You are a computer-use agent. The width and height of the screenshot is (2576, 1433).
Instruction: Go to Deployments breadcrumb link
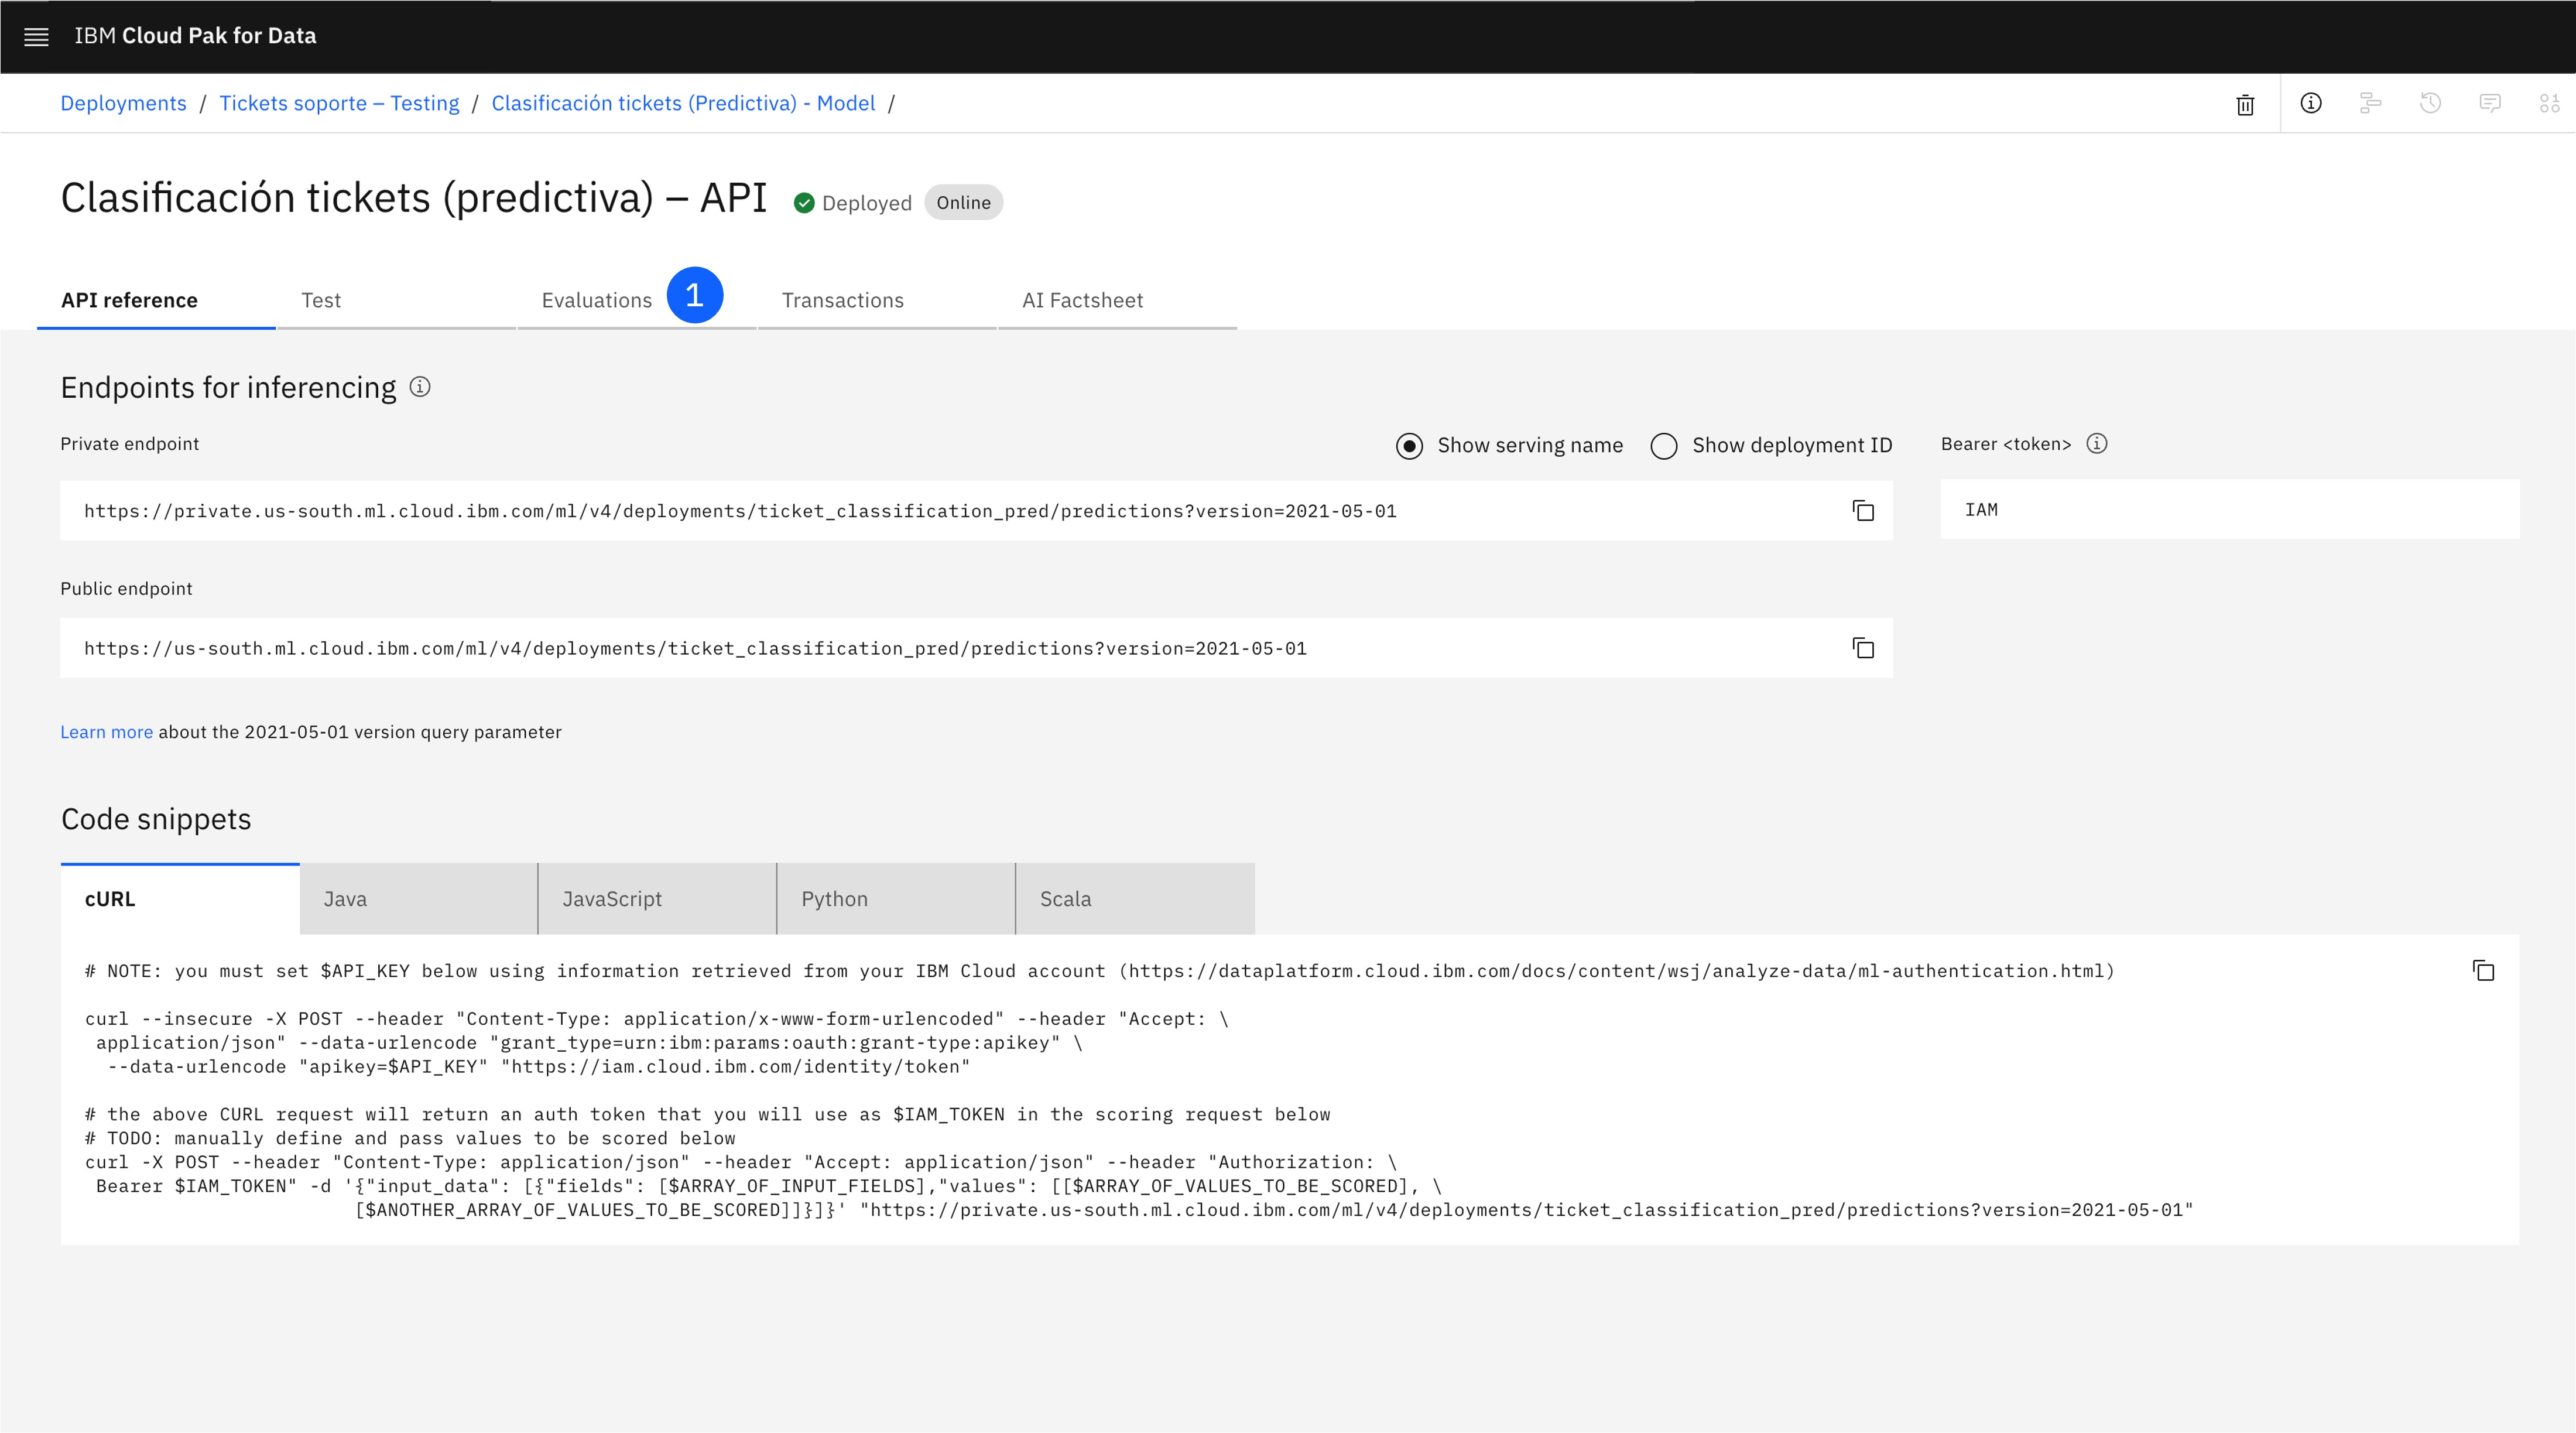coord(123,103)
